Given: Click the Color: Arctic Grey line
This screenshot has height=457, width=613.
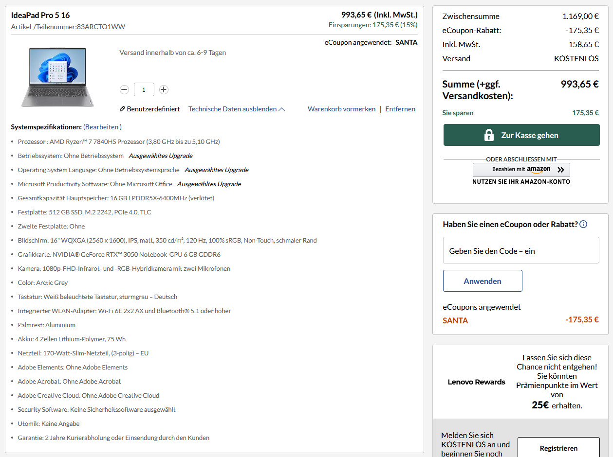Looking at the screenshot, I should 43,282.
